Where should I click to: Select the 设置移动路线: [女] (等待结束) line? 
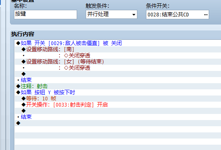tap(118, 61)
